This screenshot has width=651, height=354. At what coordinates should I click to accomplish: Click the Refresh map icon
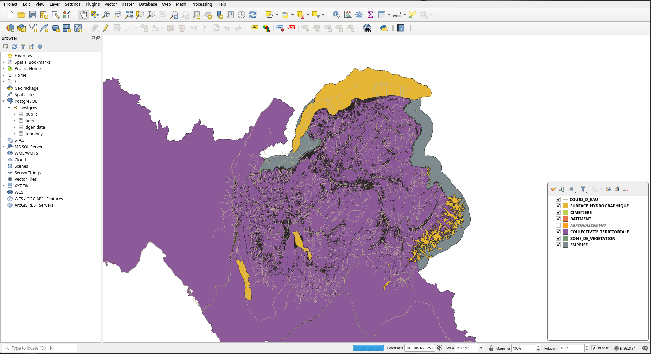[x=253, y=15]
